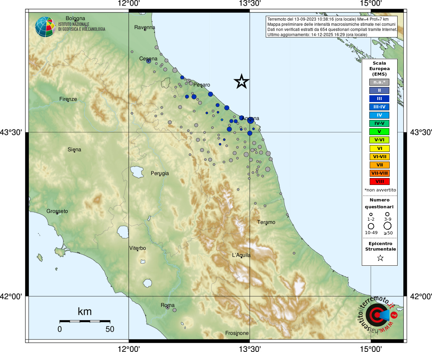Select the red VIII legend swatch
The width and height of the screenshot is (432, 352).
(x=379, y=181)
